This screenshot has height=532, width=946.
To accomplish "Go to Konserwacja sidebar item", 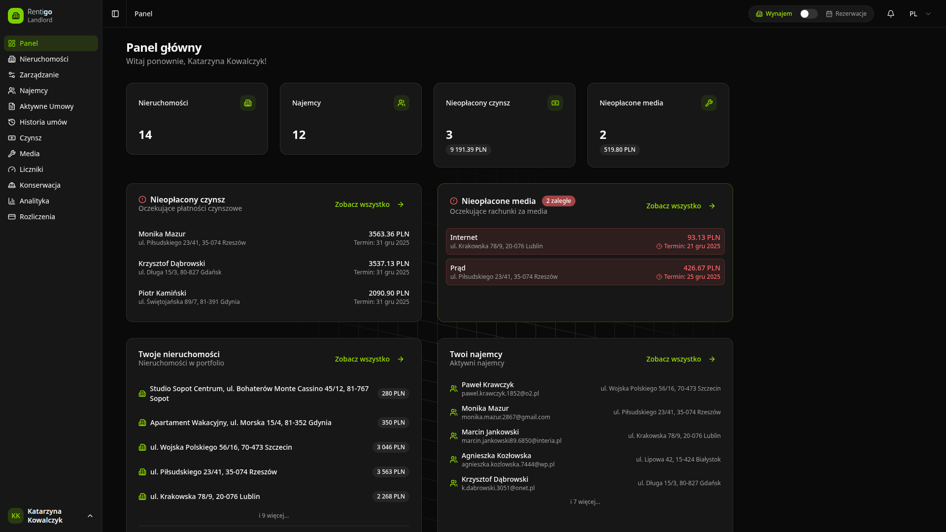I will (40, 185).
